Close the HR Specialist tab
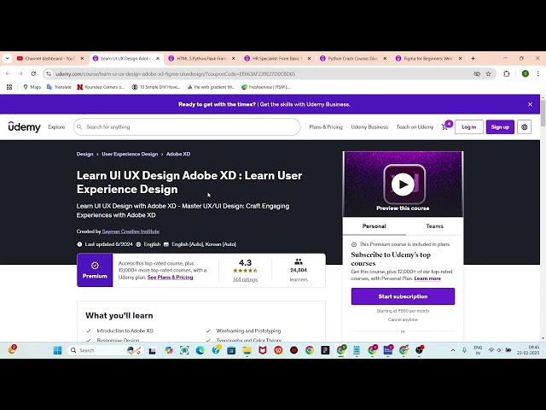The image size is (546, 410). point(309,59)
